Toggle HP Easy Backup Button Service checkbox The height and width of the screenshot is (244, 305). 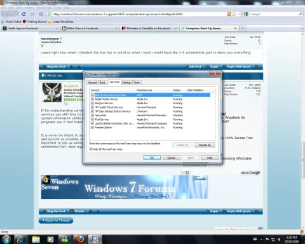pos(92,111)
